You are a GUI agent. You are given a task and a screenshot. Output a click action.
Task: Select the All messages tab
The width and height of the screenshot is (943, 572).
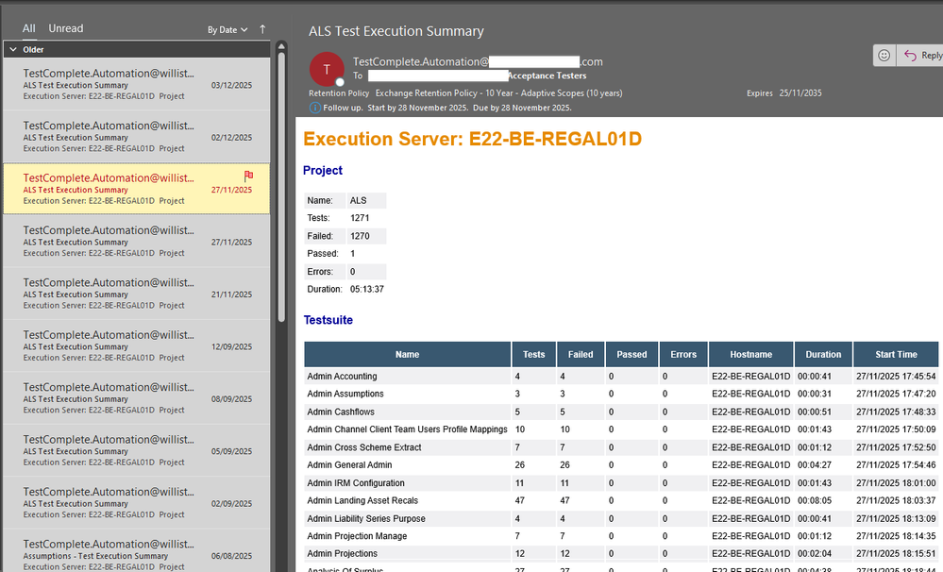(29, 29)
